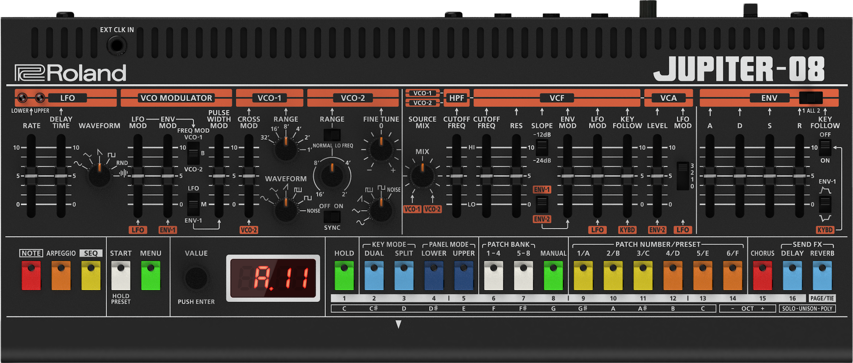Image resolution: width=853 pixels, height=363 pixels.
Task: Flip the VCO-2 SYNC off/on switch
Action: pyautogui.click(x=332, y=217)
